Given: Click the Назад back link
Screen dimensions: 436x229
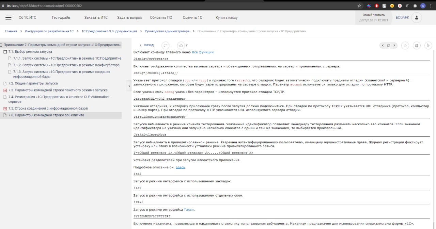Looking at the screenshot, I should [147, 45].
